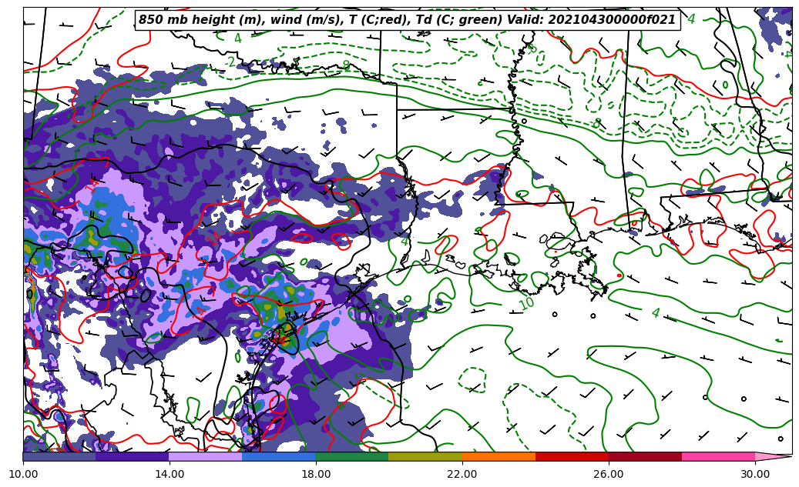Pick the light purple 14–16 colorbar segment
This screenshot has height=487, width=799.
(206, 456)
